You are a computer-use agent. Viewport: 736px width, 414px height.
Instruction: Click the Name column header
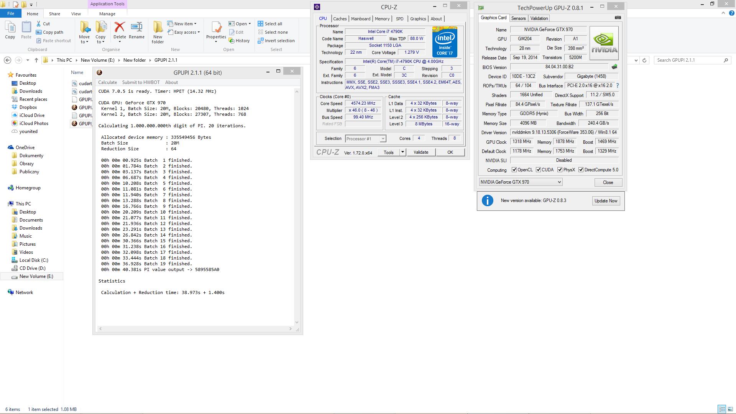point(77,72)
